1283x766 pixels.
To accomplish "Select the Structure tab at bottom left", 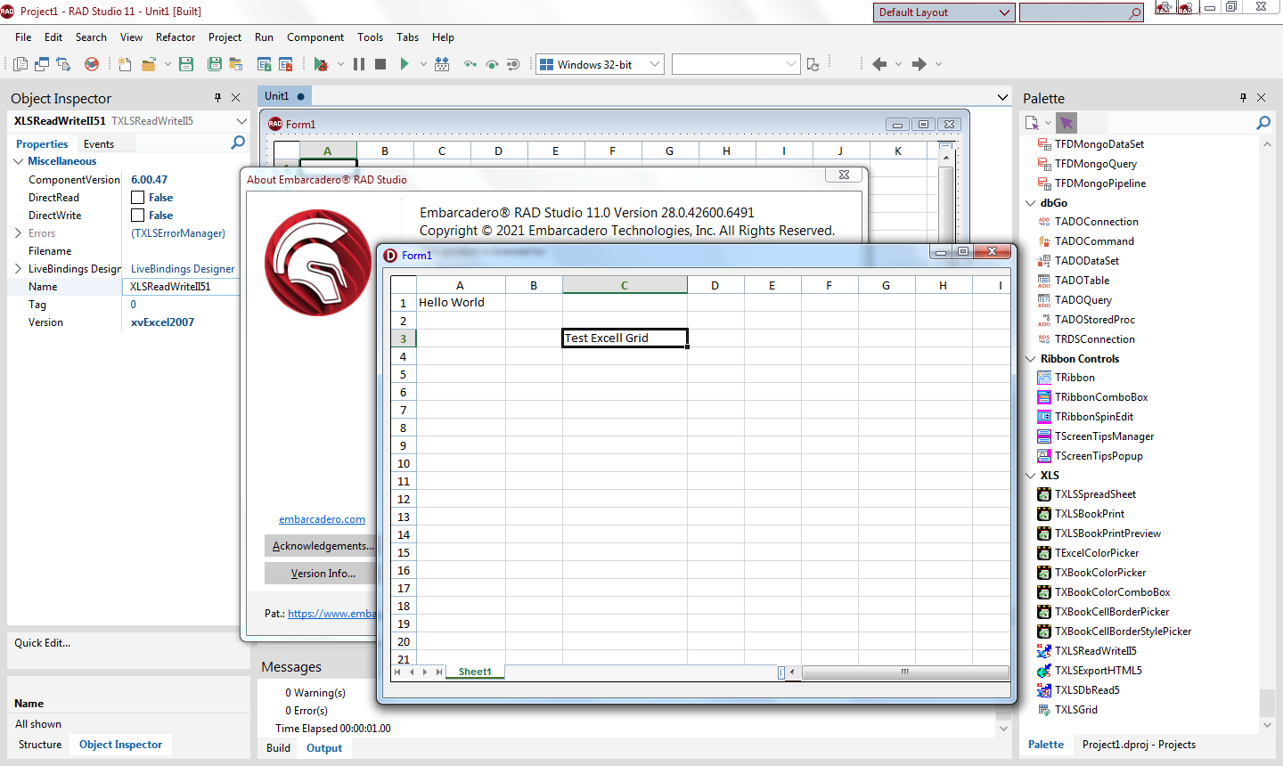I will [x=40, y=745].
